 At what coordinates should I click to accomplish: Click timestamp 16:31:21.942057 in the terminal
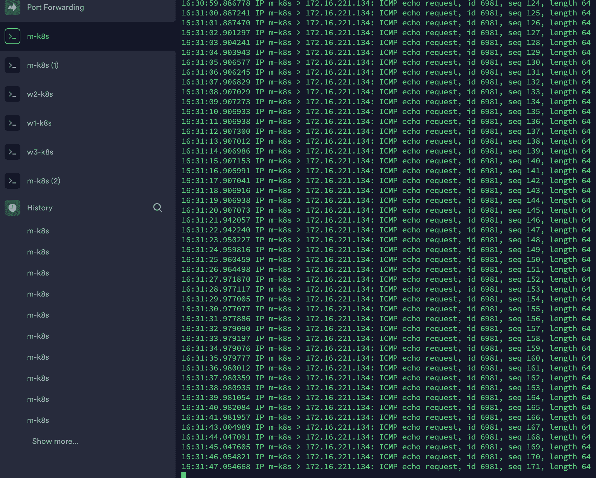pos(216,220)
